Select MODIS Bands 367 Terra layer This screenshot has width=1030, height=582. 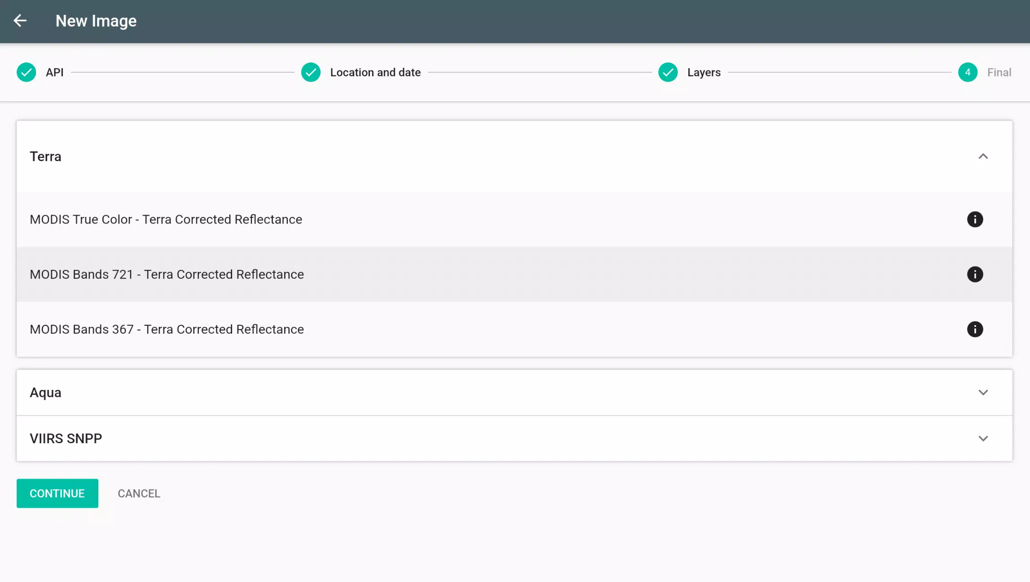pos(515,329)
